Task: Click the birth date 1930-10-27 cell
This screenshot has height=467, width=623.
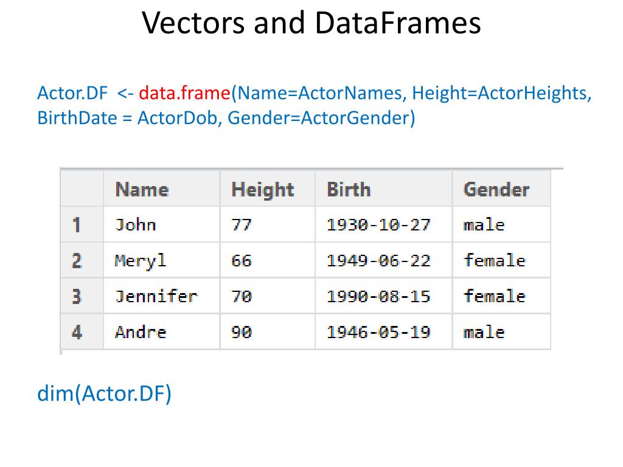Action: (378, 225)
